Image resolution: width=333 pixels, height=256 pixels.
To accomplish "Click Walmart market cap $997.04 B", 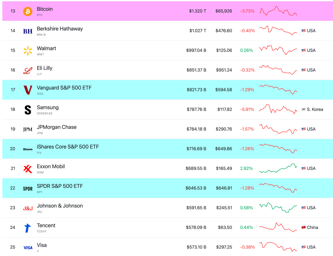I will tap(196, 50).
